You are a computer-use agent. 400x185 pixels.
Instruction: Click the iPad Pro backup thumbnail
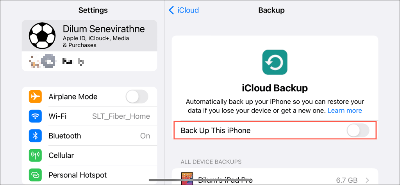pos(186,178)
